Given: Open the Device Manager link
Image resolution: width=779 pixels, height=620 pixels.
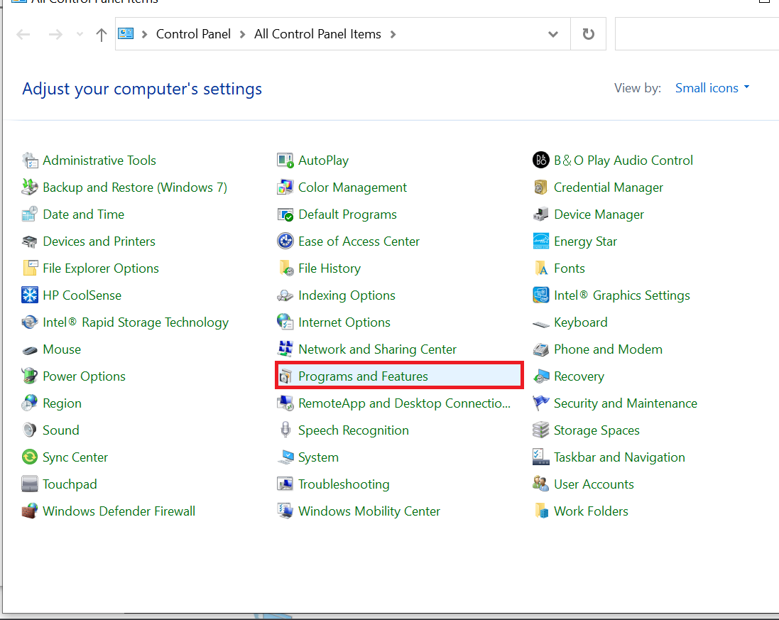Looking at the screenshot, I should 599,214.
